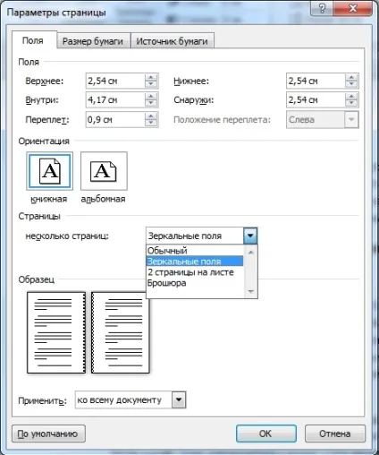Click the help question mark icon
Screen dimensions: 379x455
tap(322, 8)
